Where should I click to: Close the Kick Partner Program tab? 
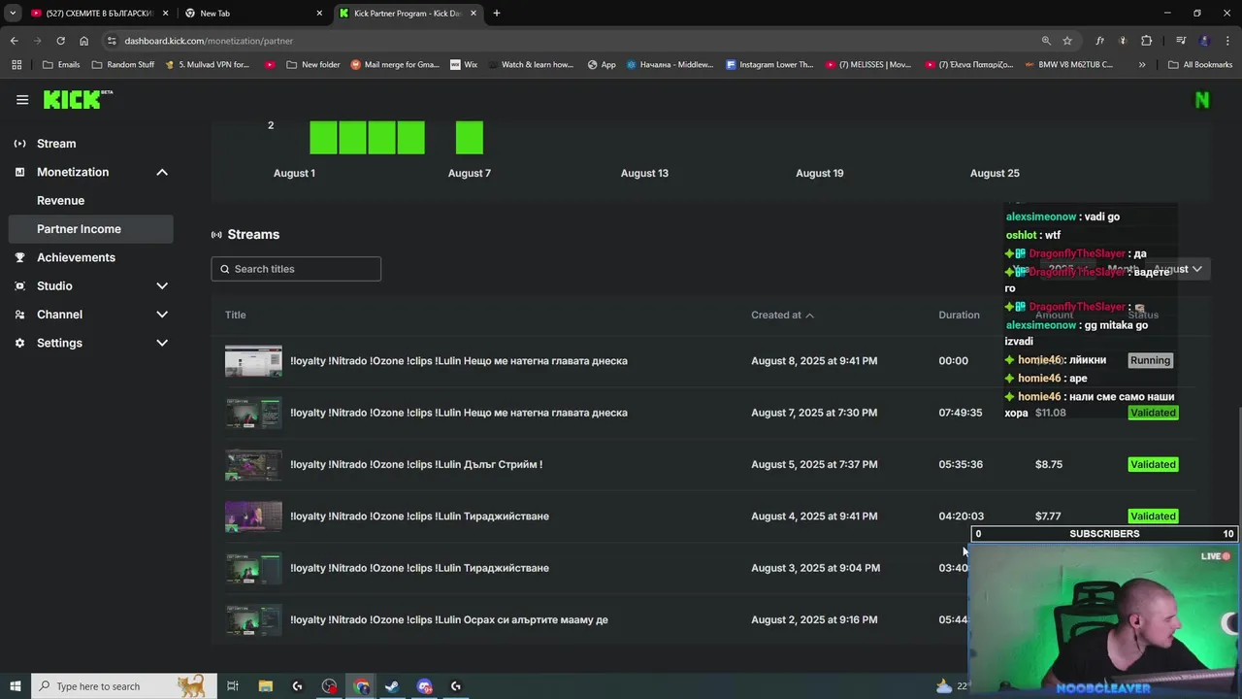(x=475, y=14)
